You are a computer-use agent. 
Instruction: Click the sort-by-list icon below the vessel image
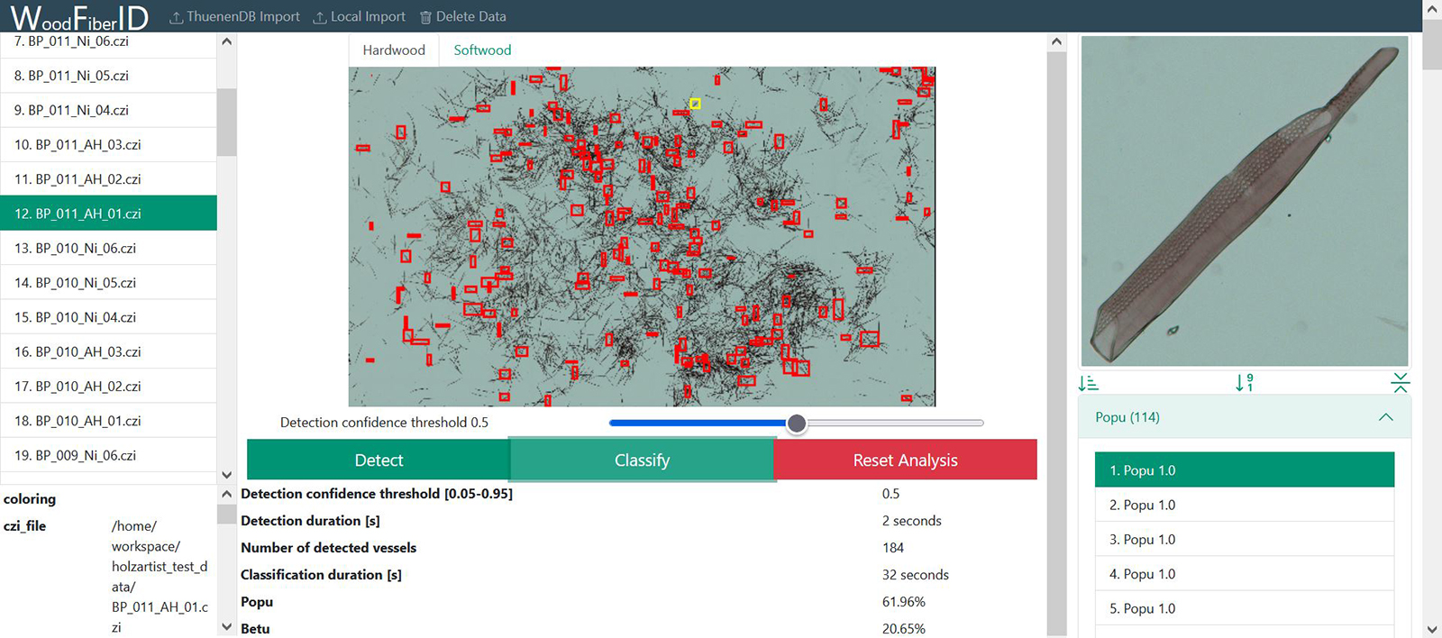tap(1088, 383)
